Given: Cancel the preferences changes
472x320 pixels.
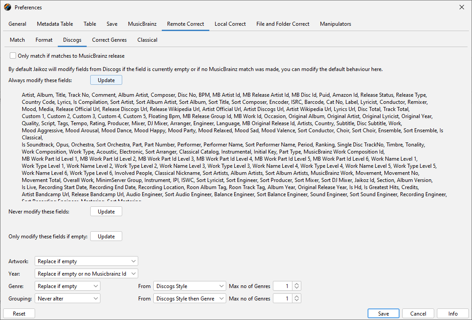Looking at the screenshot, I should 418,314.
